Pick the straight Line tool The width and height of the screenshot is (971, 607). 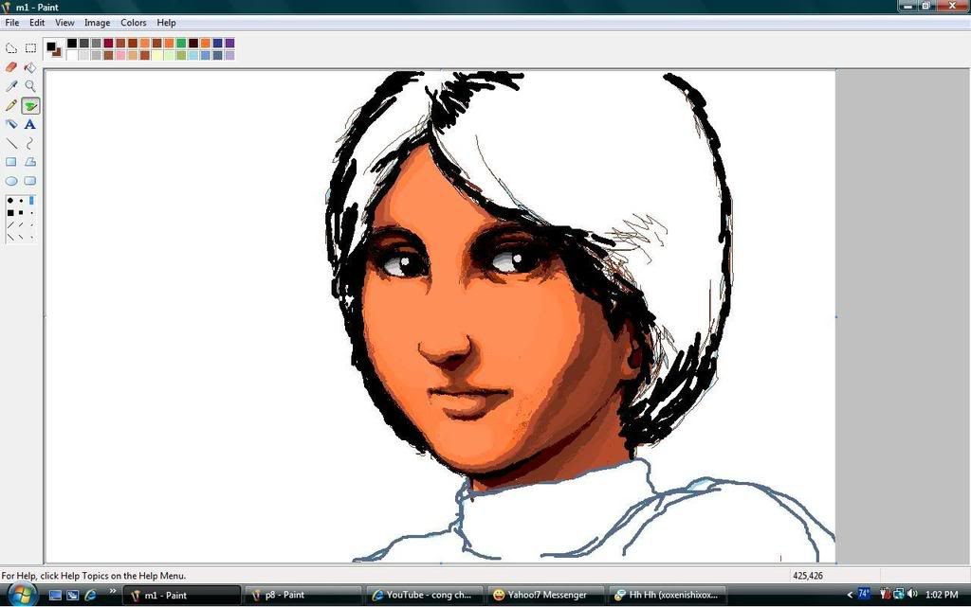11,143
